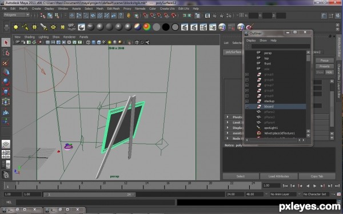343x214 pixels.
Task: Open the Polygons menu set dropdown
Action: pos(17,15)
